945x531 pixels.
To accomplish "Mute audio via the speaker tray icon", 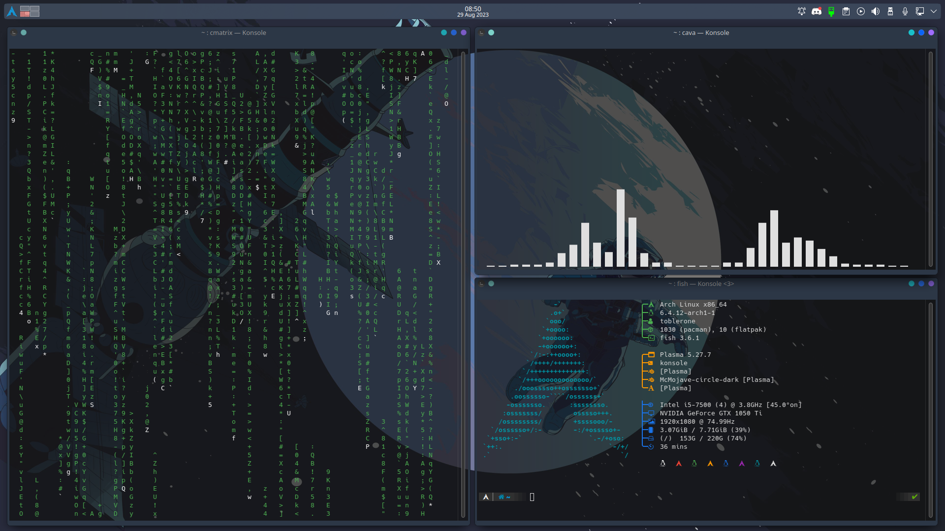I will (876, 11).
